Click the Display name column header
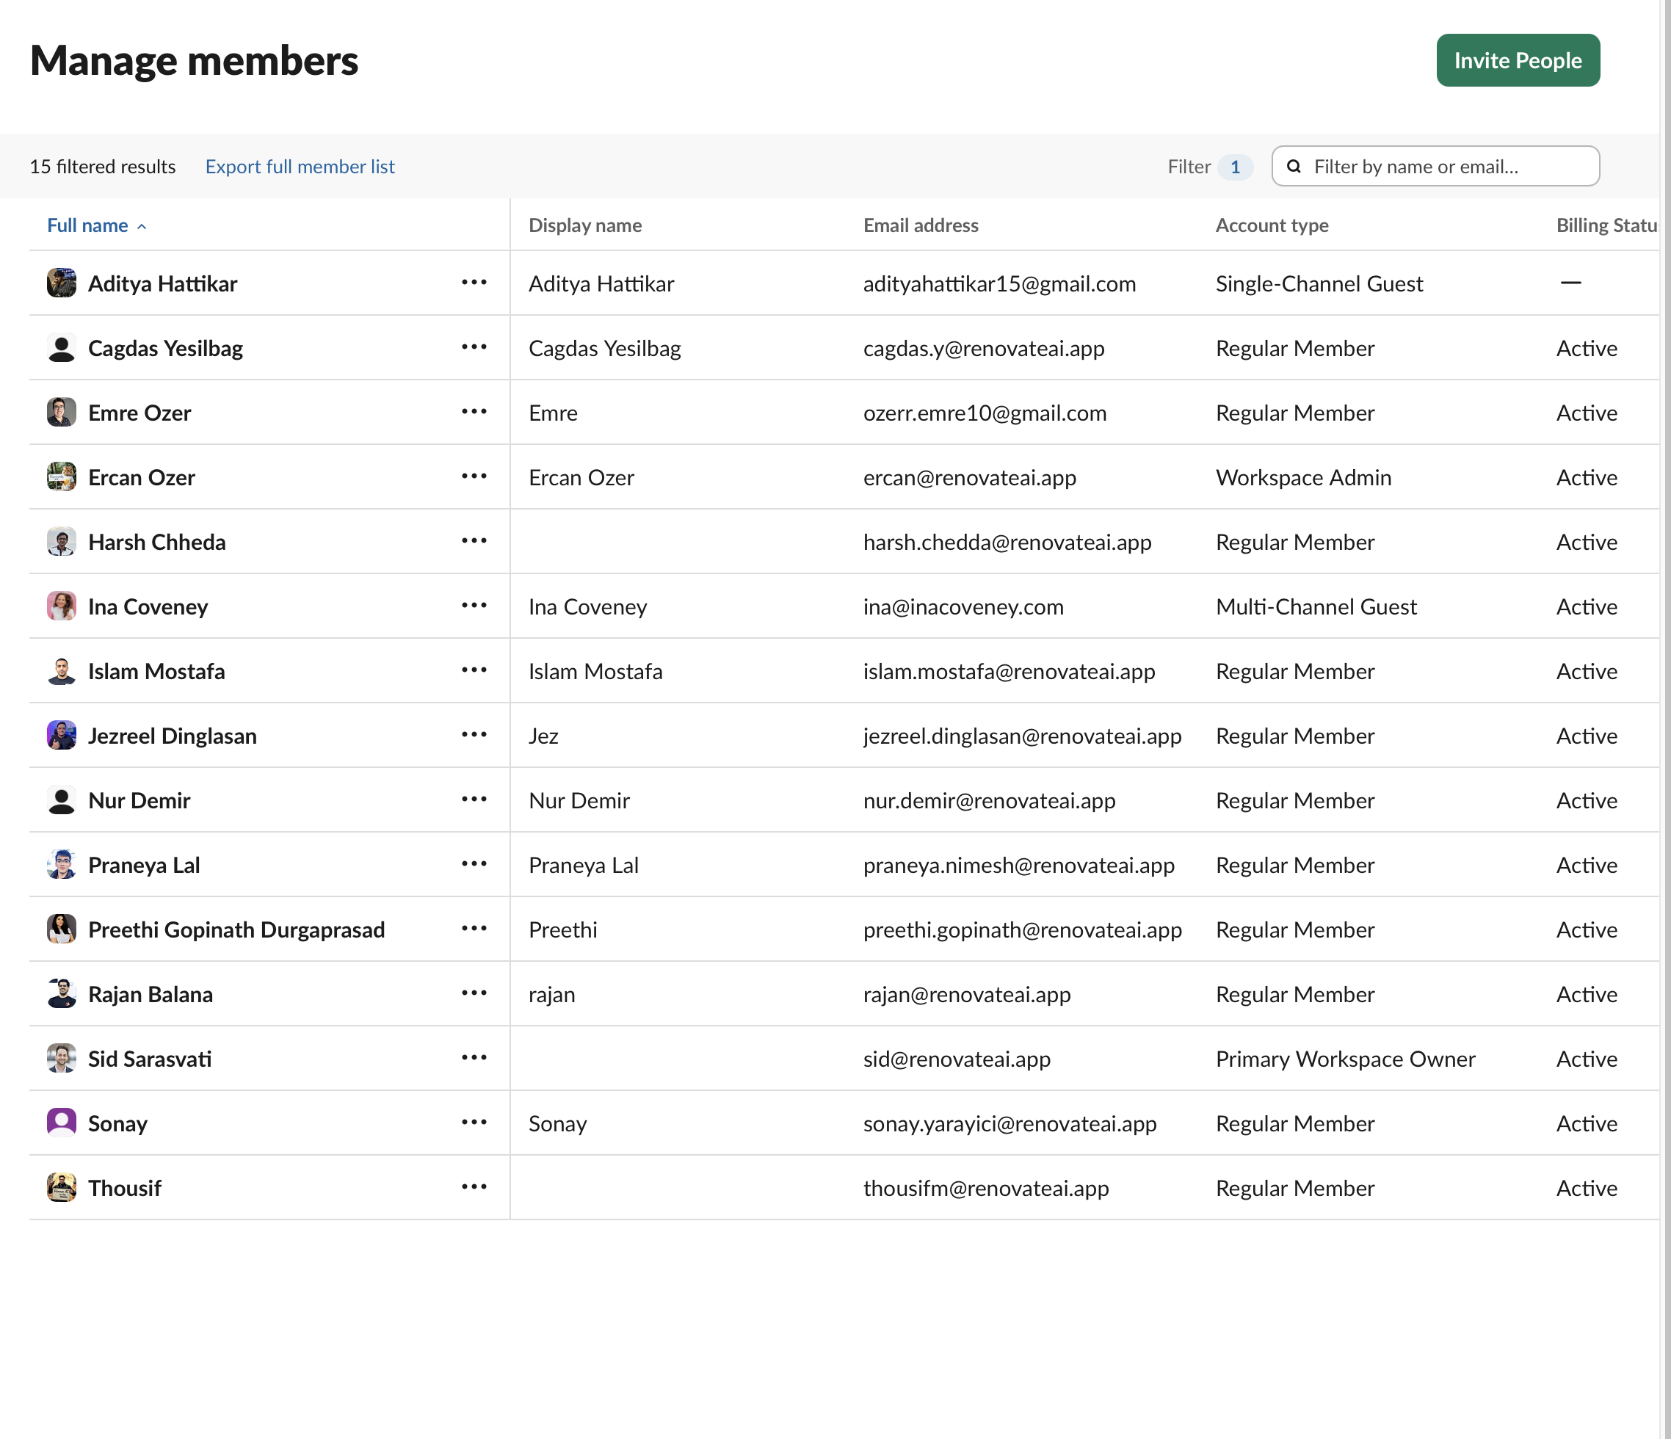This screenshot has height=1439, width=1671. [x=584, y=225]
